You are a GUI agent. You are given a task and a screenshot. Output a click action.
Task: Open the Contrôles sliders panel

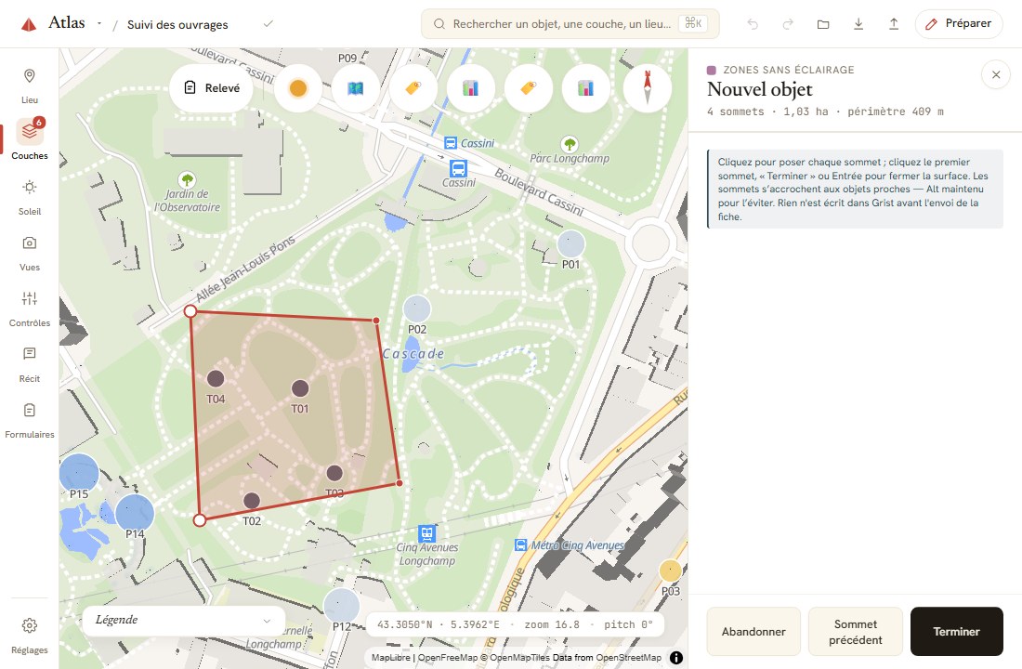[x=30, y=309]
